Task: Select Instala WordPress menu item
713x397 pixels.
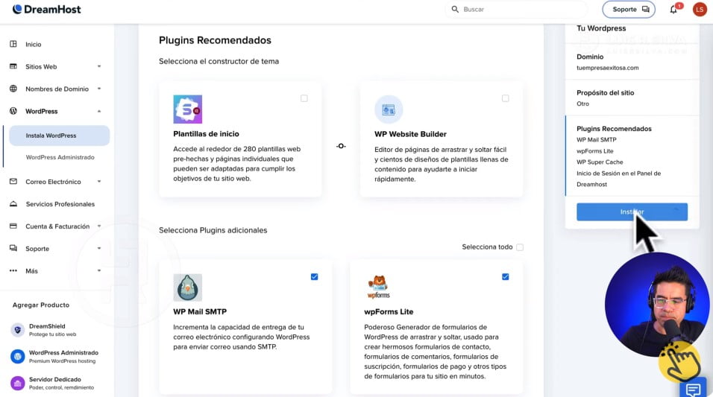Action: pyautogui.click(x=59, y=136)
